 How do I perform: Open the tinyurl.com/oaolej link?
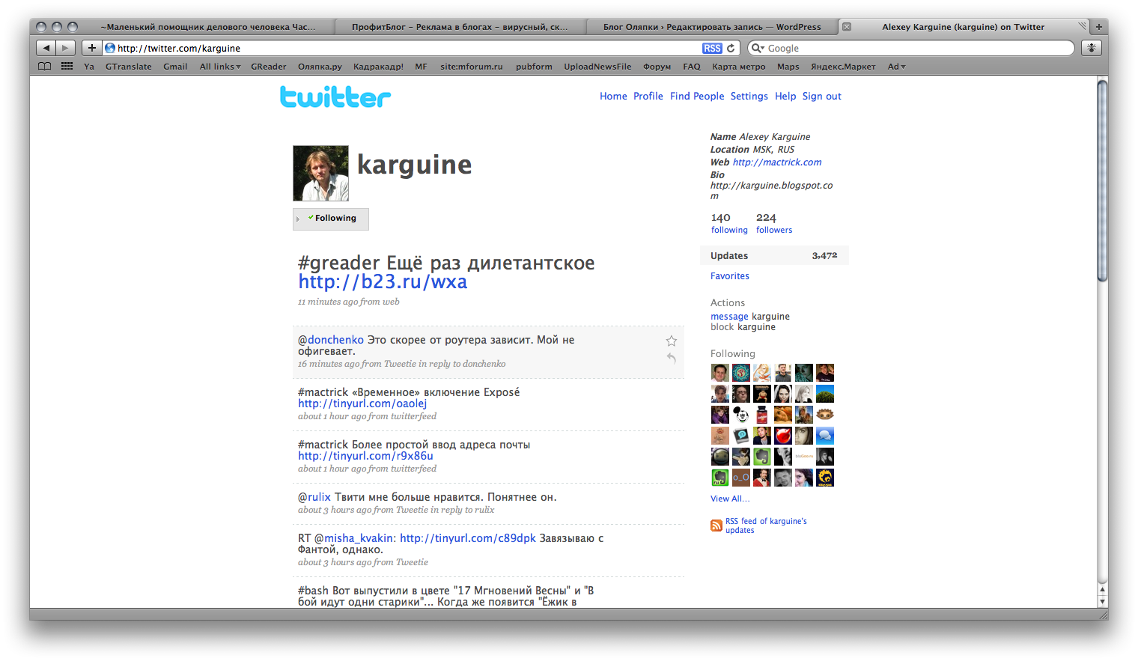[362, 403]
